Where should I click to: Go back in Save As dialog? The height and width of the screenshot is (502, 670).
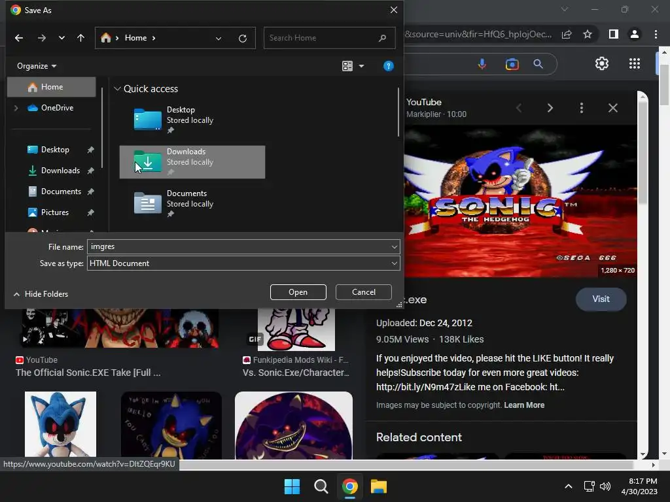(x=19, y=38)
